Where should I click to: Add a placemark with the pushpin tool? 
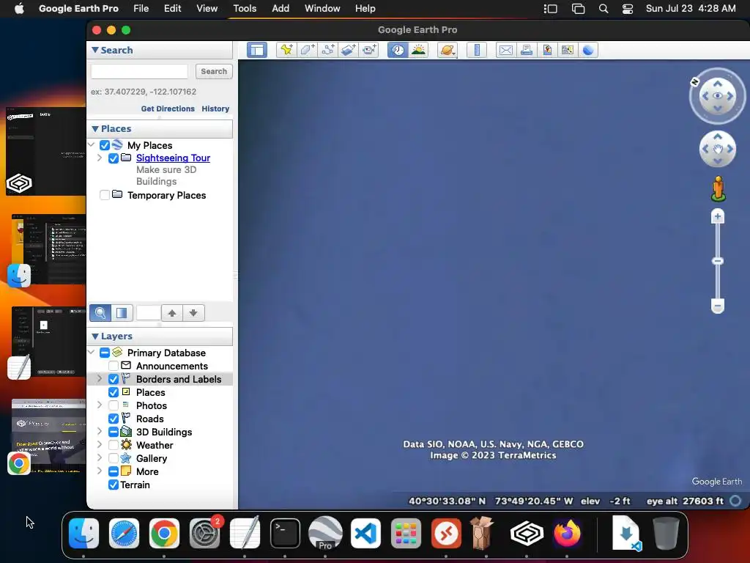point(286,50)
